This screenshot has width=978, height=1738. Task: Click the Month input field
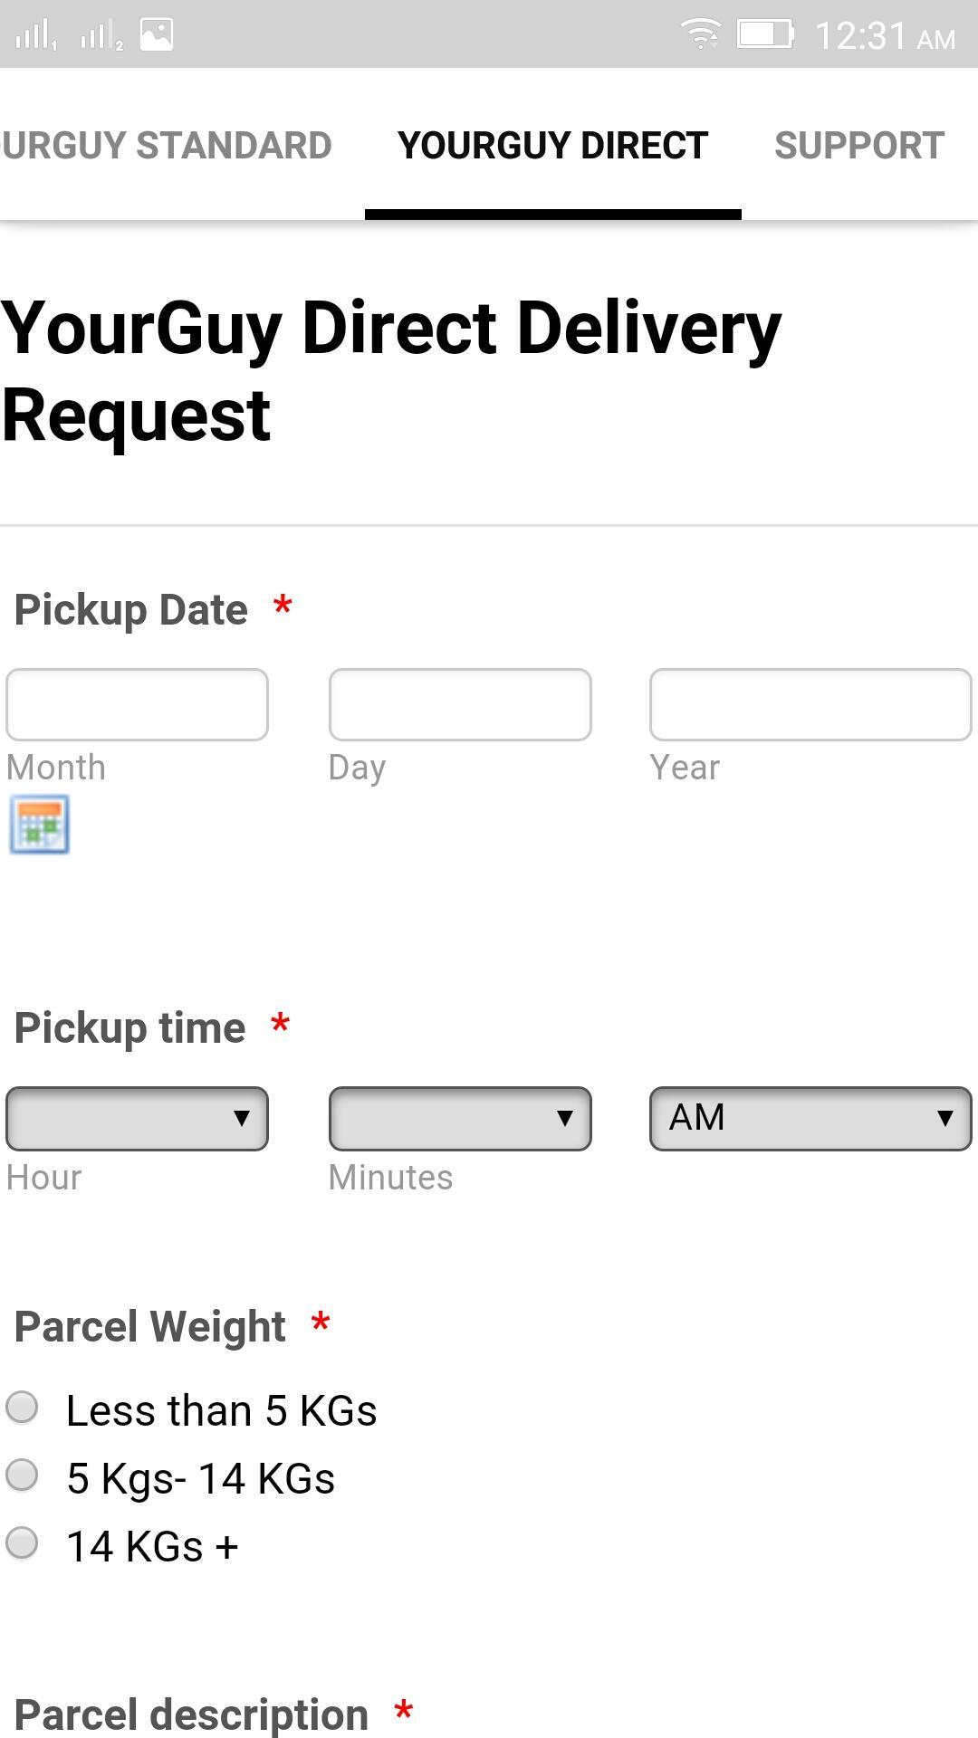tap(136, 704)
